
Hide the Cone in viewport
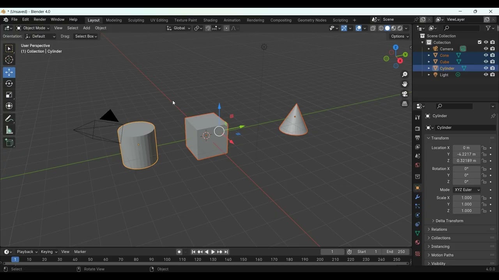486,55
